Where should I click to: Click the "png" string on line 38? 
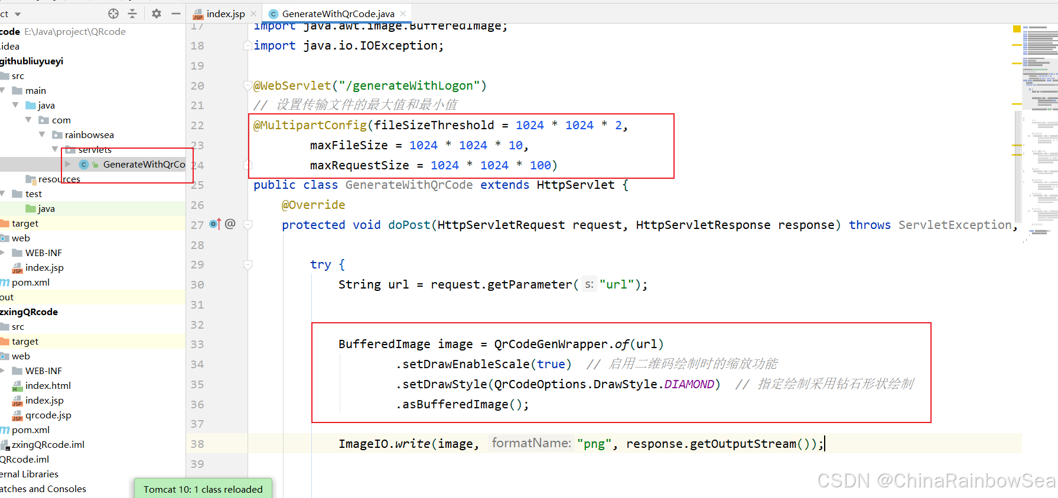[594, 444]
